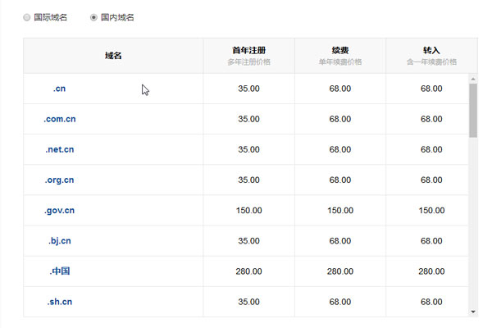Click the scrollbar down arrow
The height and width of the screenshot is (328, 492).
click(x=472, y=312)
